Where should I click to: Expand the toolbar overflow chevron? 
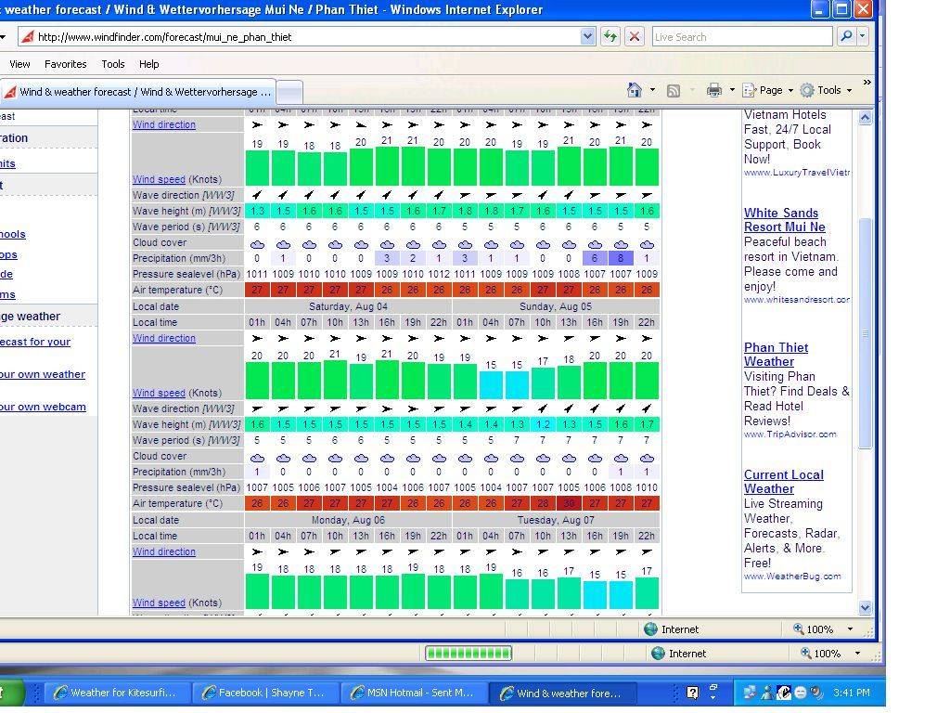click(x=867, y=83)
